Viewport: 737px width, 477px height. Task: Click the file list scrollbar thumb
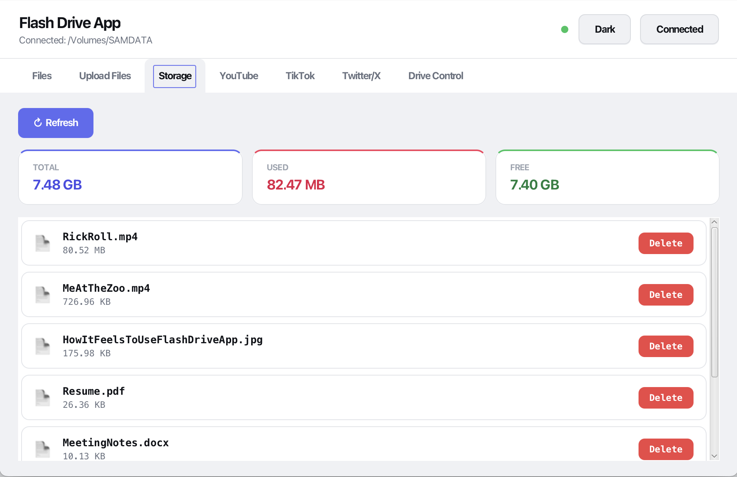coord(714,302)
